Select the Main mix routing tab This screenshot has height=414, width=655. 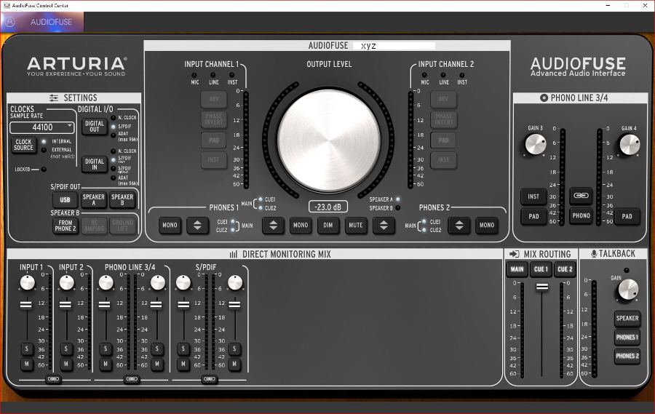517,269
